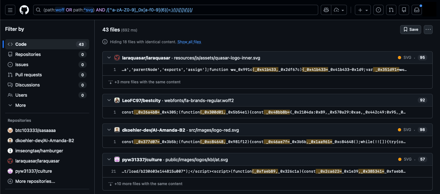Open LeoFC97/bestcity repository link

pos(141,100)
